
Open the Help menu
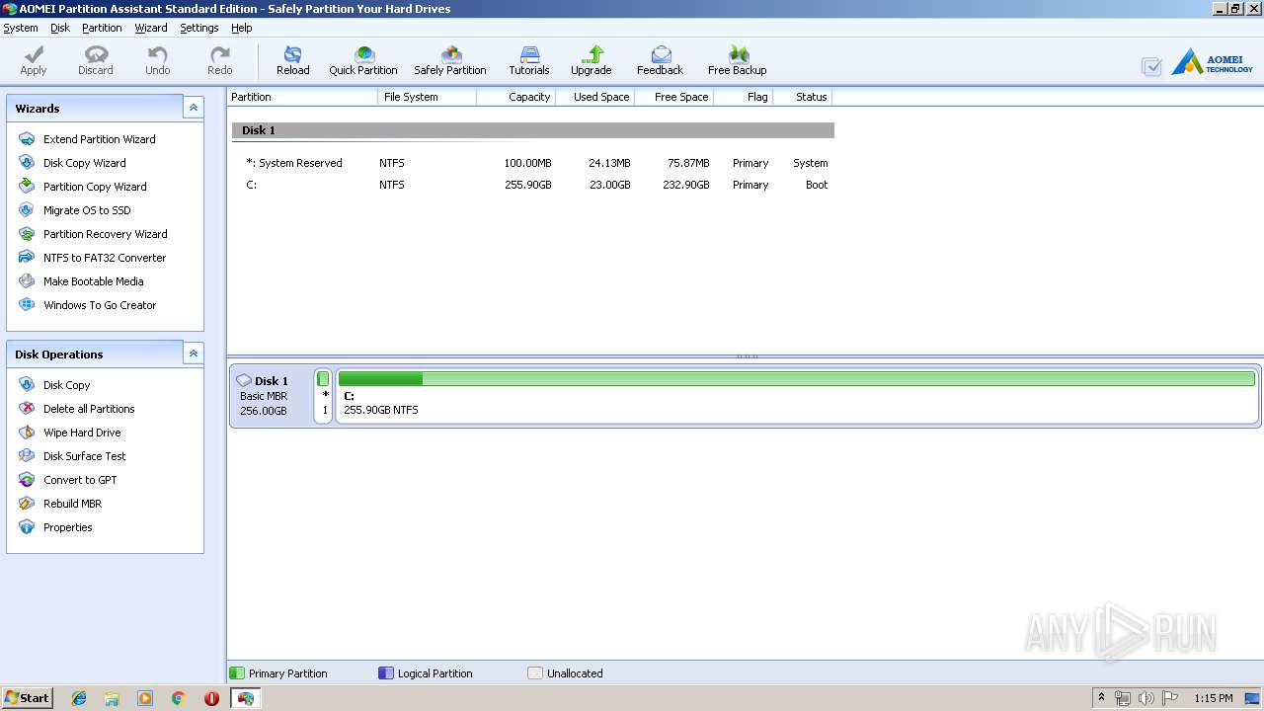click(x=242, y=28)
